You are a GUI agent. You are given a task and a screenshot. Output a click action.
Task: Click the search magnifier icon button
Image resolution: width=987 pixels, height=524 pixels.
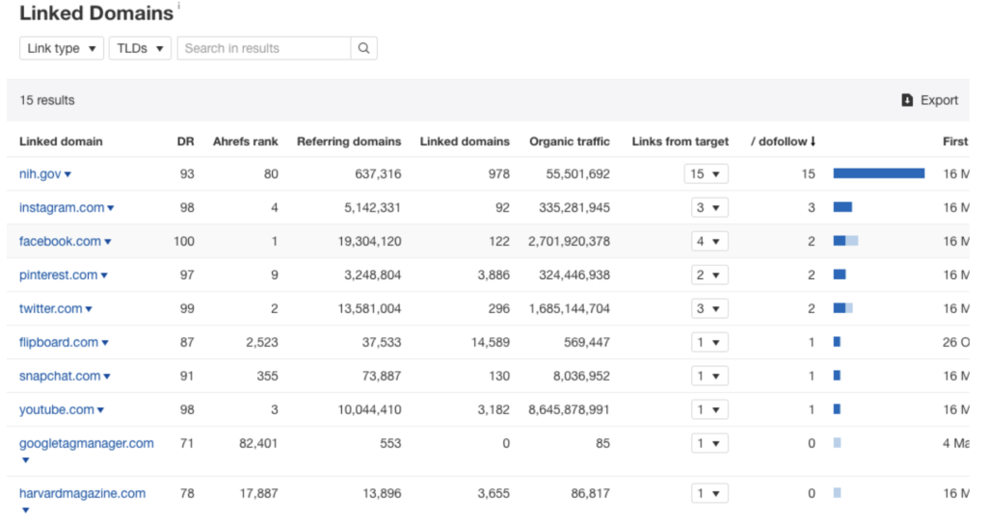363,48
